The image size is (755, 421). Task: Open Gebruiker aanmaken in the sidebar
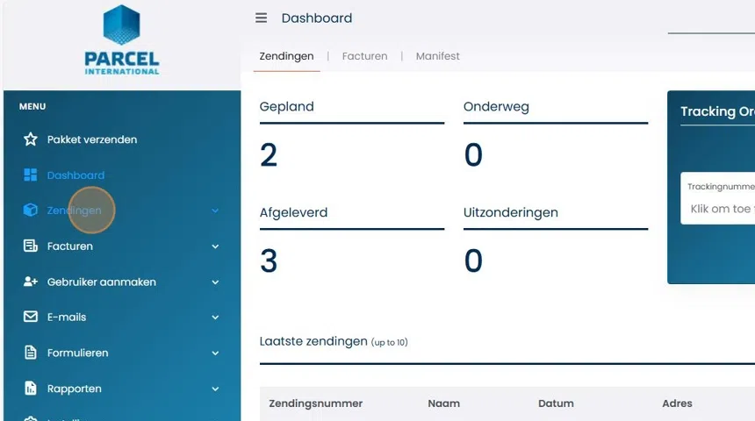pyautogui.click(x=102, y=282)
